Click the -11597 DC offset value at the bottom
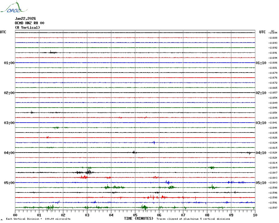This screenshot has height=223, width=279. click(x=273, y=208)
